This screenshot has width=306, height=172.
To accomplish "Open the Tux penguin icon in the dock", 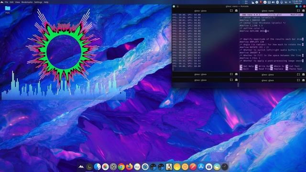I will click(169, 167).
